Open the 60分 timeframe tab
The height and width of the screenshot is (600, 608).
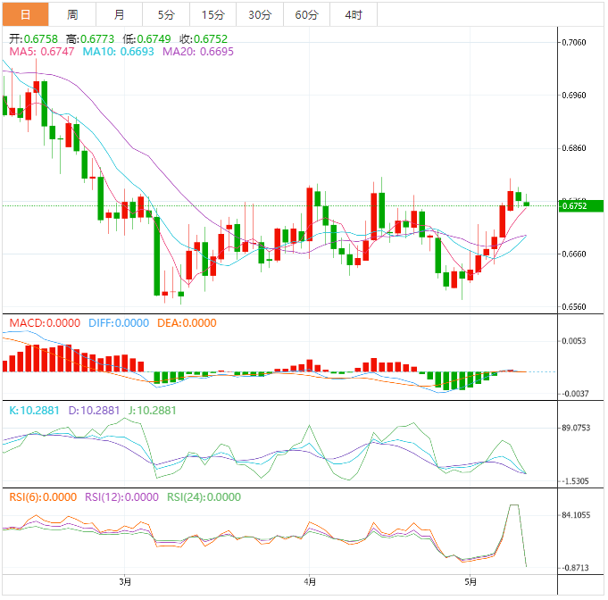pos(306,14)
